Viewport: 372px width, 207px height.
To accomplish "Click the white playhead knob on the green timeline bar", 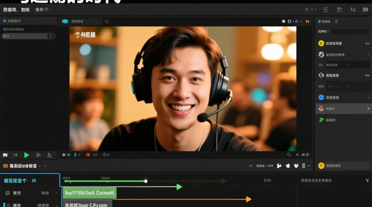I will pyautogui.click(x=146, y=181).
